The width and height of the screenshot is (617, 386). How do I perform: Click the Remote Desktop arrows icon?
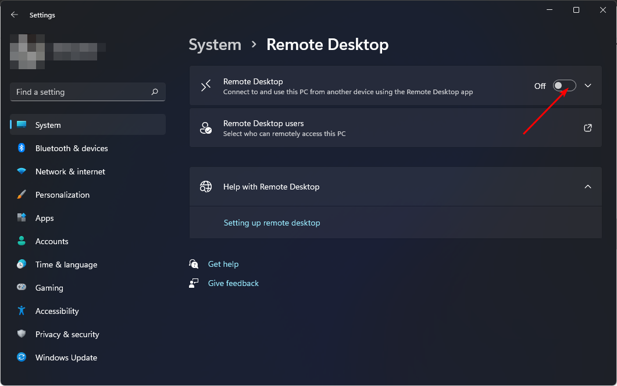(206, 86)
